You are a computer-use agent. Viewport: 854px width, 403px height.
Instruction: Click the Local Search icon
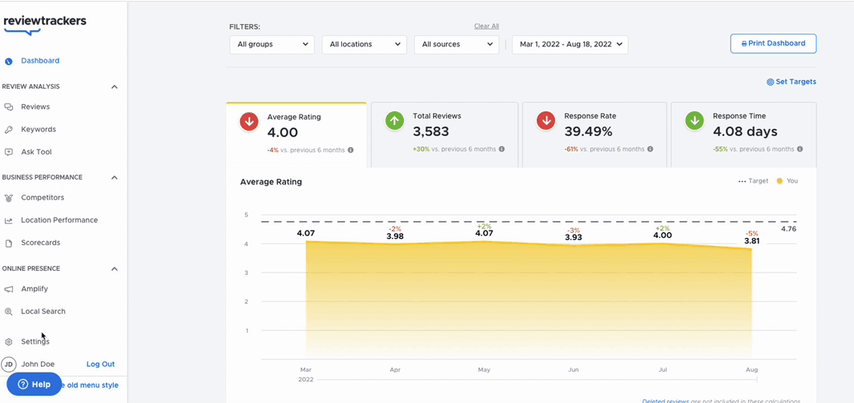click(9, 312)
